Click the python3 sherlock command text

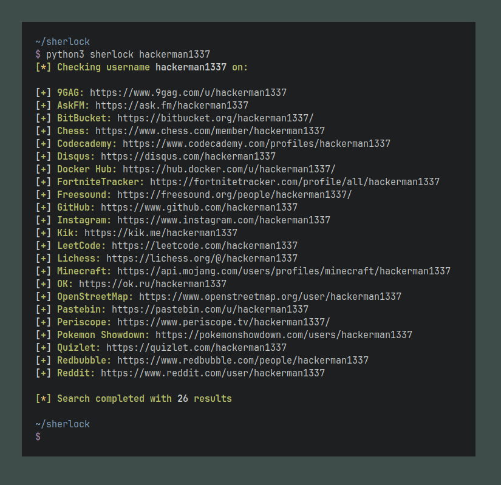pyautogui.click(x=128, y=55)
